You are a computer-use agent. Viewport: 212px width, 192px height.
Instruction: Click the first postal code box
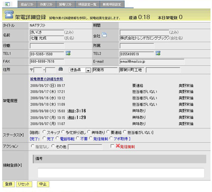38,70
